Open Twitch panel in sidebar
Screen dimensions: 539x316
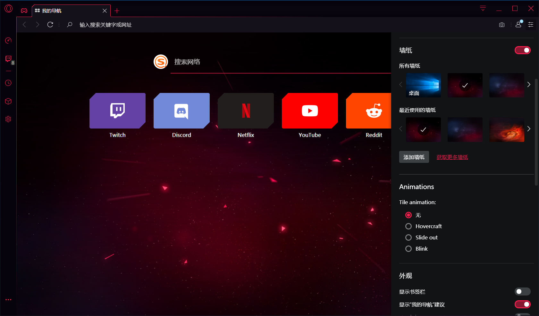[8, 59]
